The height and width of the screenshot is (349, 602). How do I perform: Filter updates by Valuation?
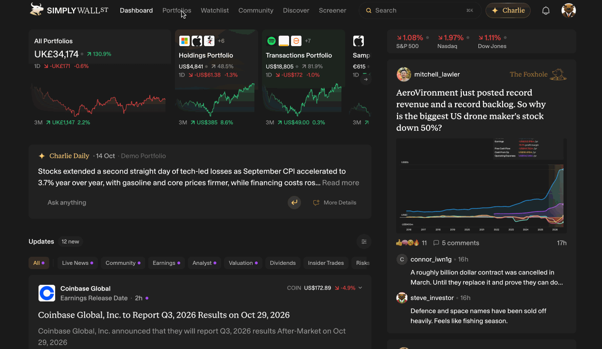point(243,263)
